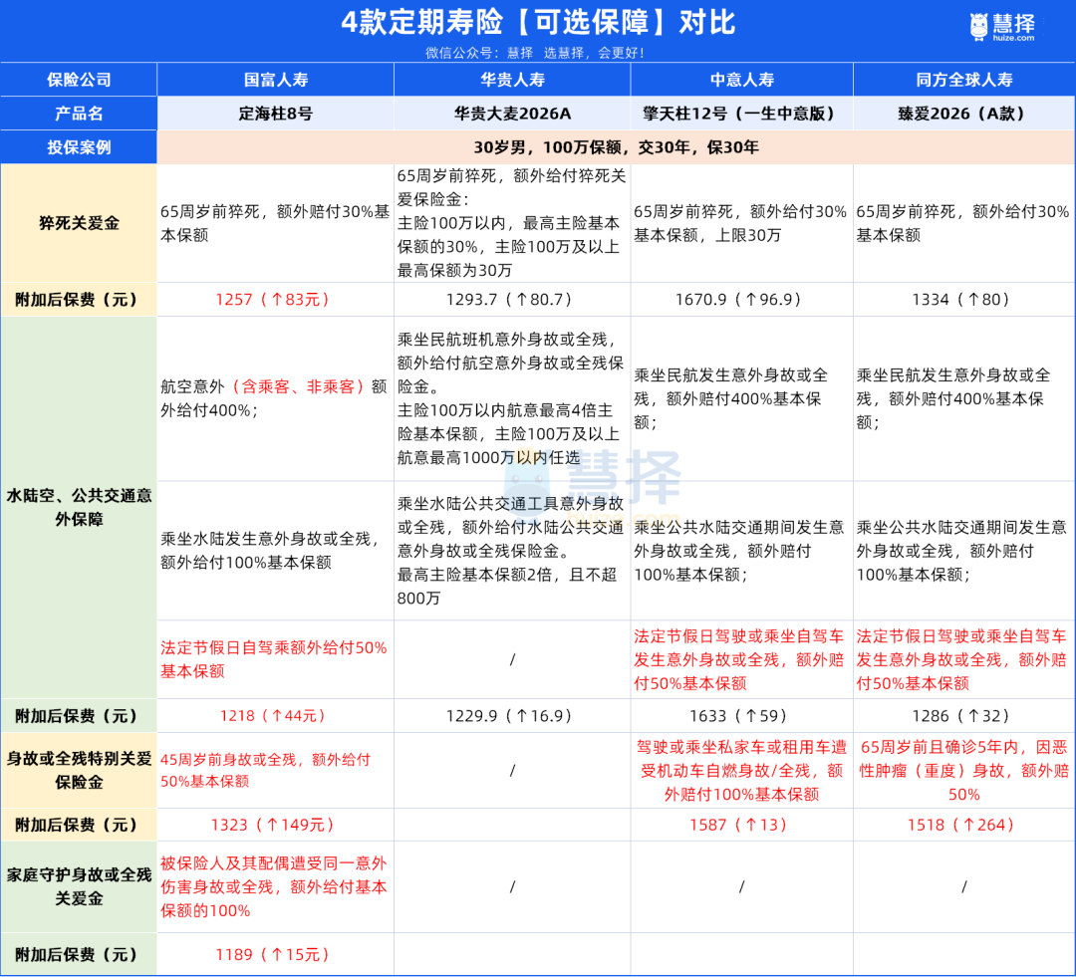Click the premium 1286（↑32）

coord(963,716)
